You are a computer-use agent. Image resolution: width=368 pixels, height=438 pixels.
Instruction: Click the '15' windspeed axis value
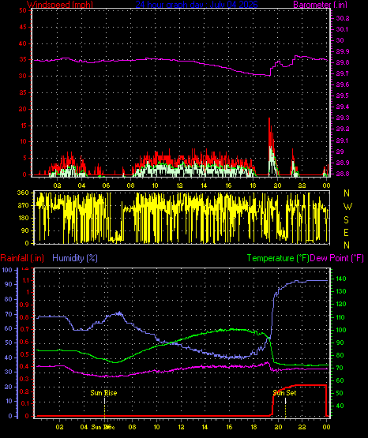tap(23, 125)
